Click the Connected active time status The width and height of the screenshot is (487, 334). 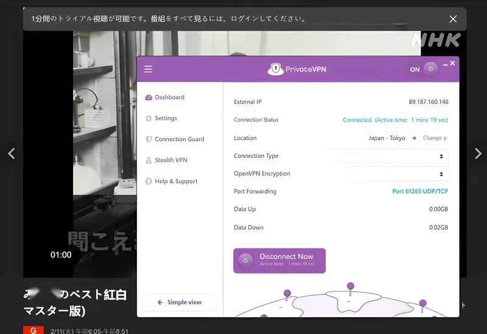(x=395, y=120)
